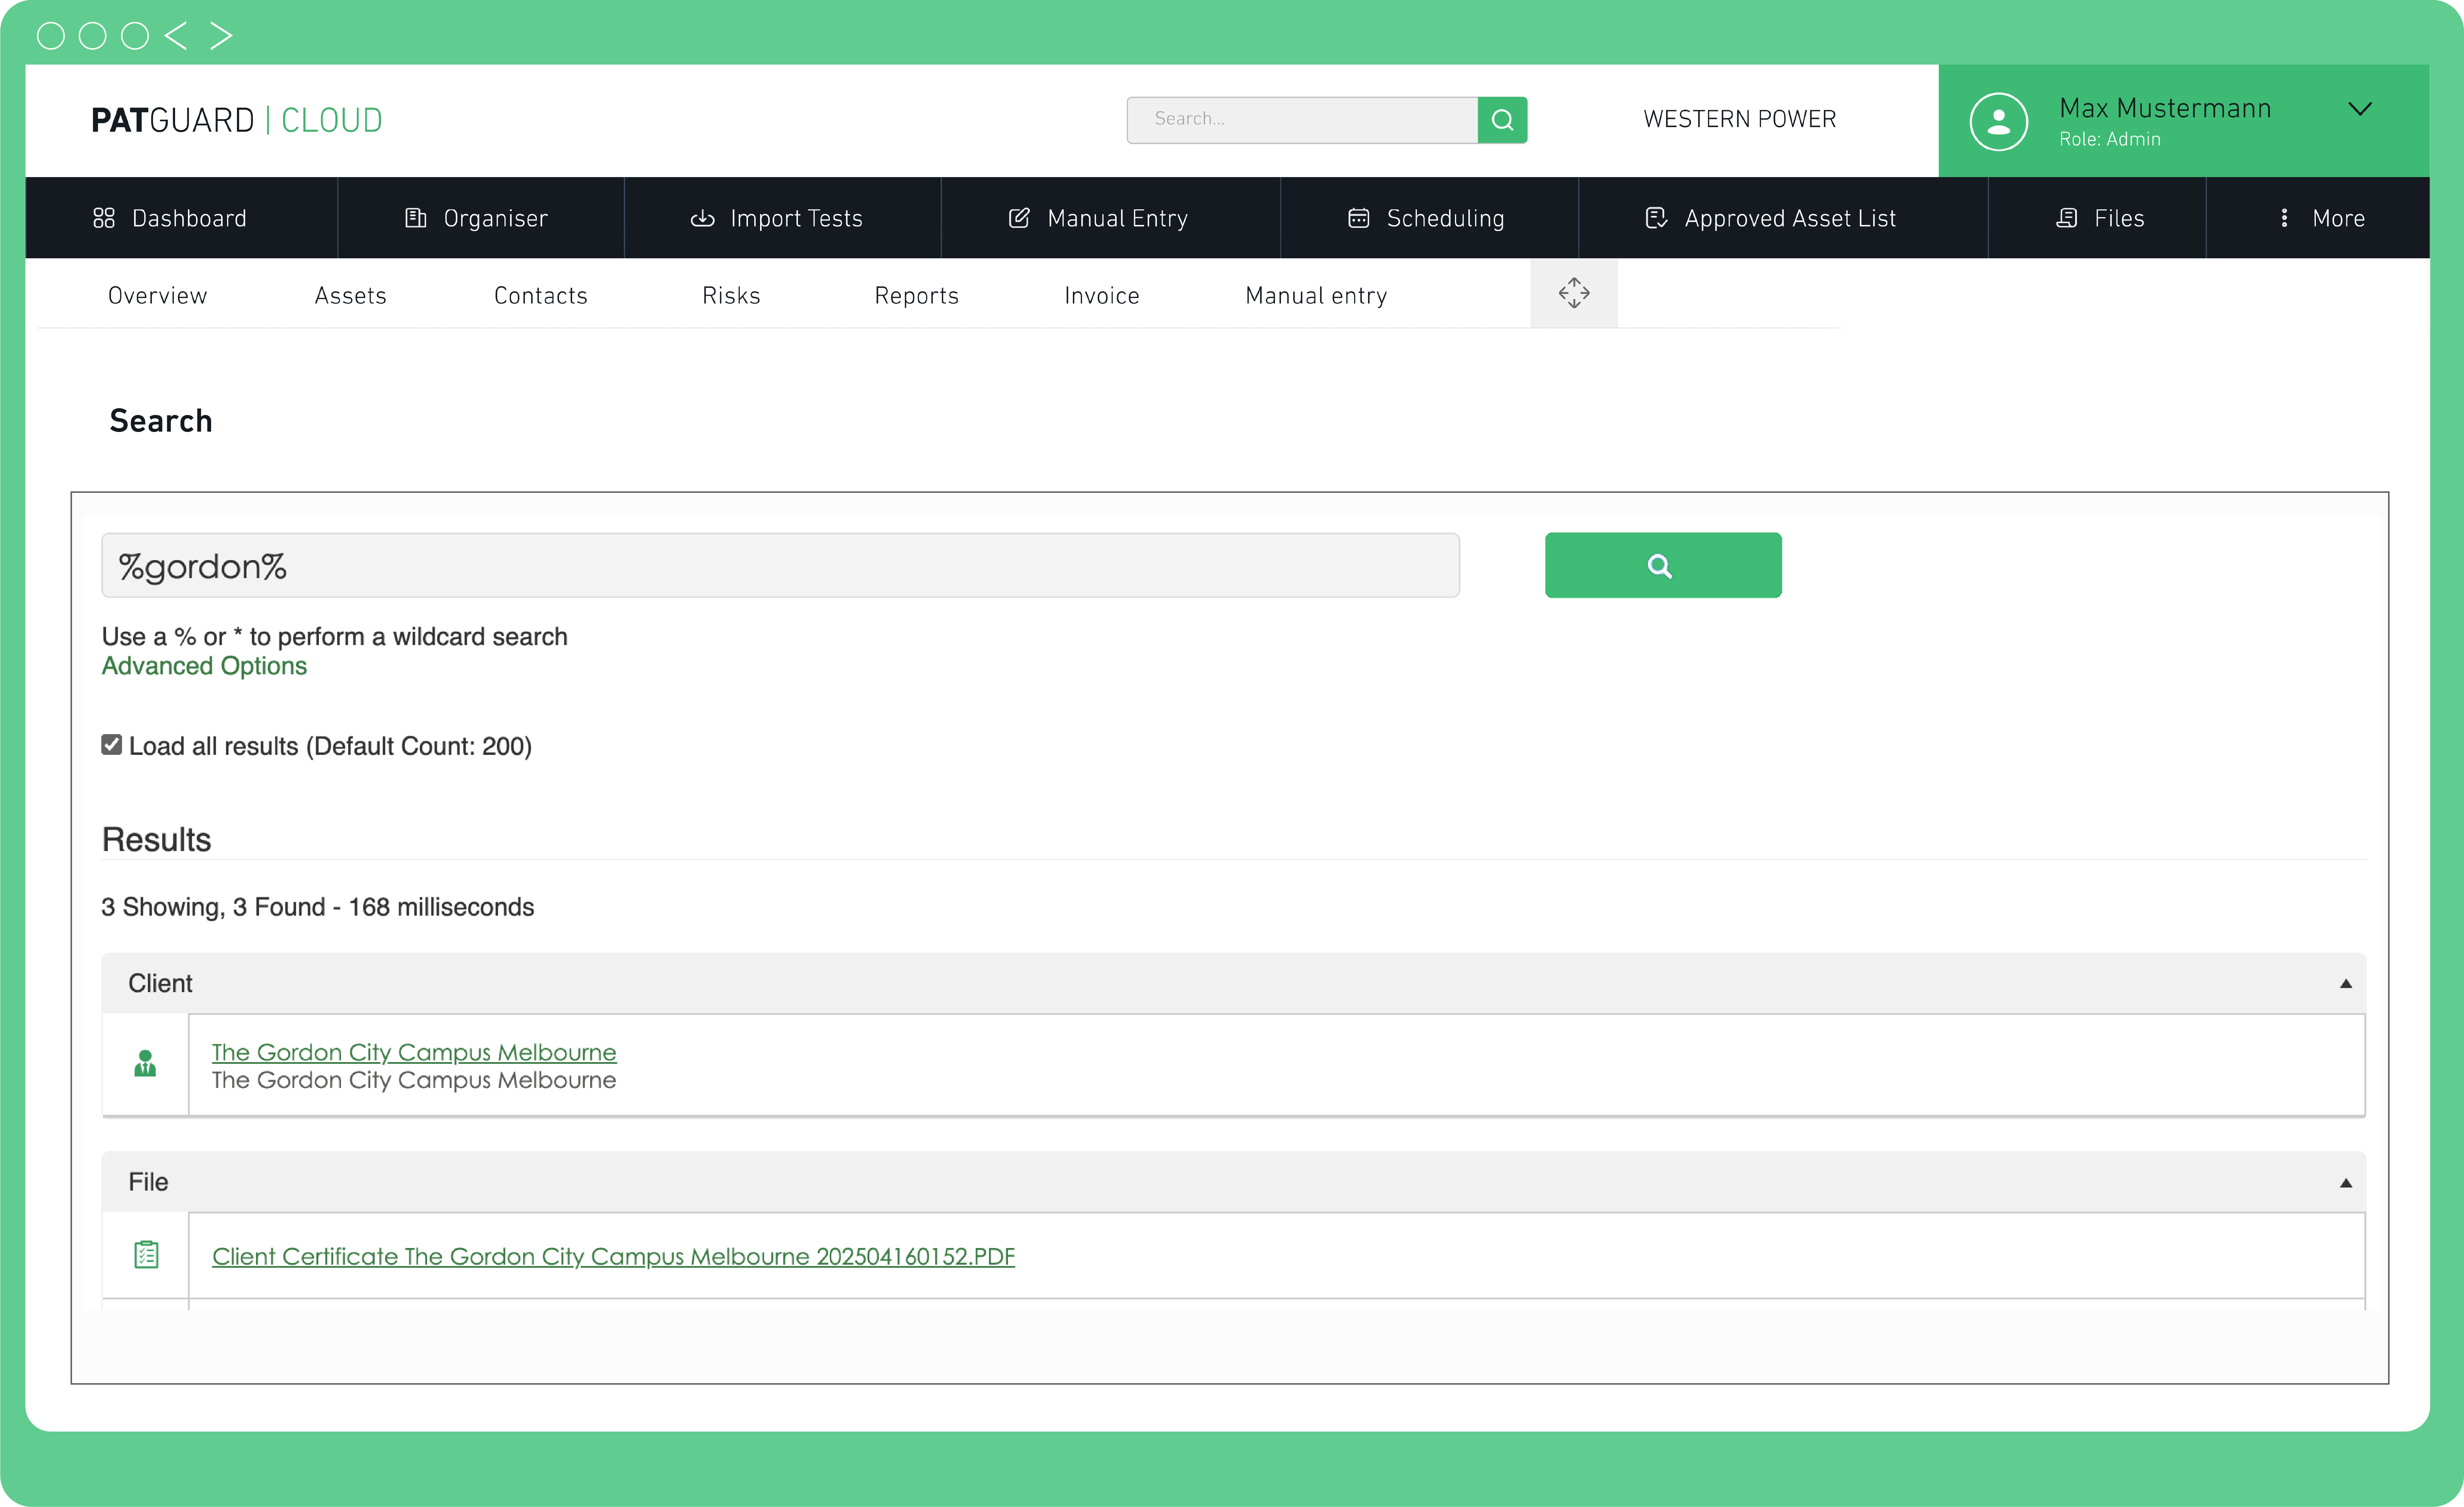Switch to the Risks tab
The image size is (2464, 1507).
click(731, 296)
